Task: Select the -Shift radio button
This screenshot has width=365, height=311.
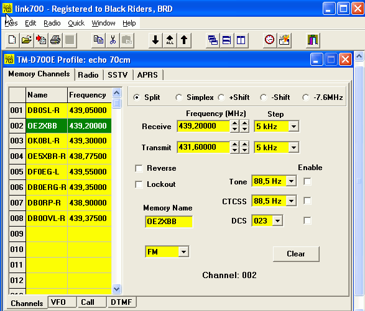Action: [264, 97]
